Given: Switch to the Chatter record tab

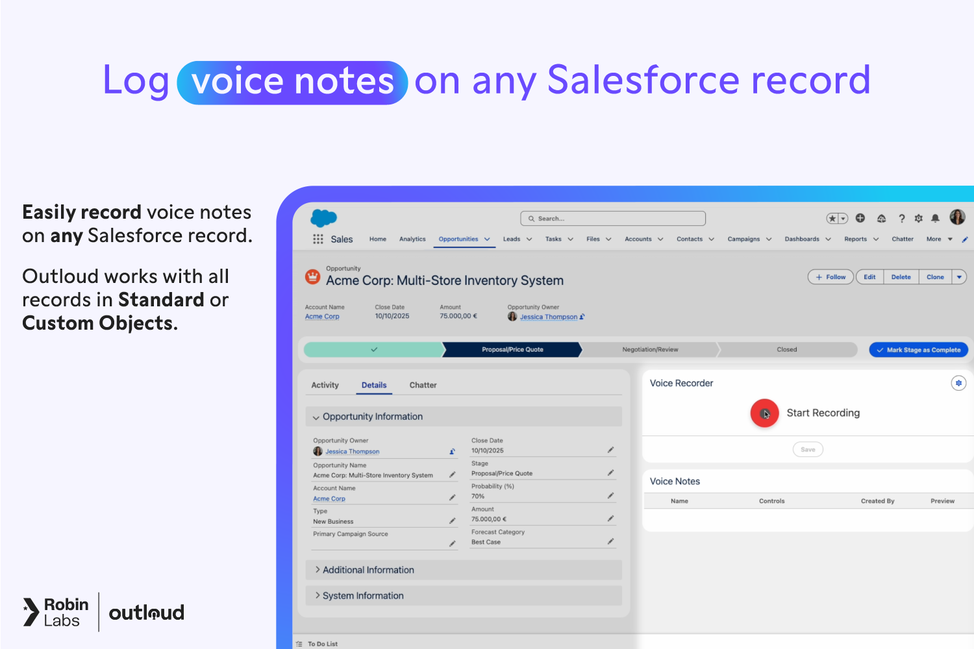Looking at the screenshot, I should pos(423,386).
